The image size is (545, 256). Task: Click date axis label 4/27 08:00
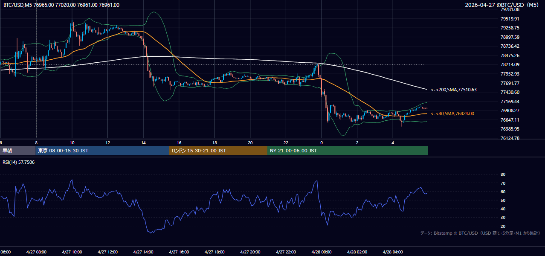36,252
